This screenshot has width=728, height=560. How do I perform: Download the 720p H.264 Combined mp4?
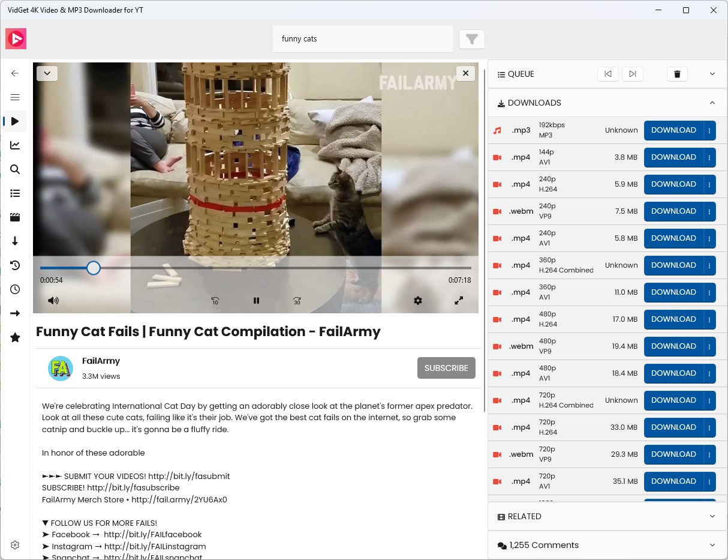(673, 400)
